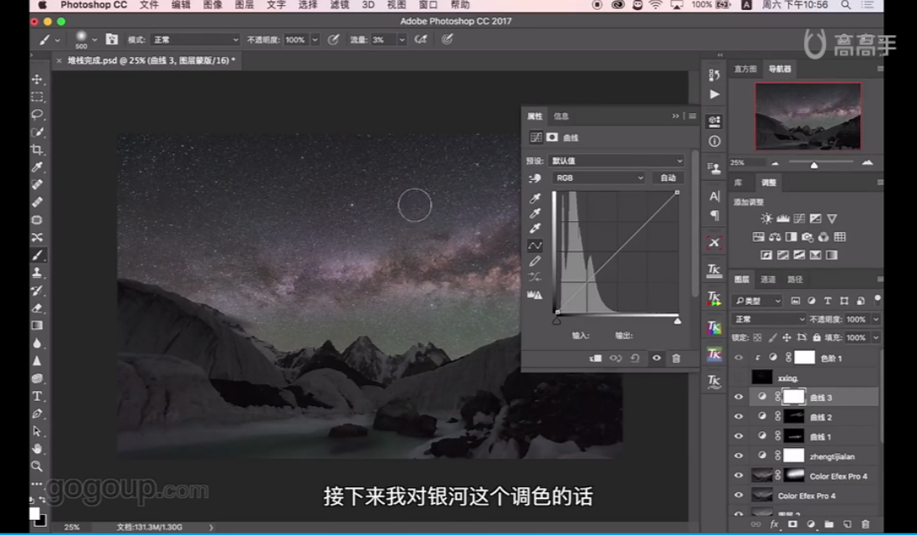Hide the 曲线 2 layer
Viewport: 917px width, 535px height.
coord(739,417)
